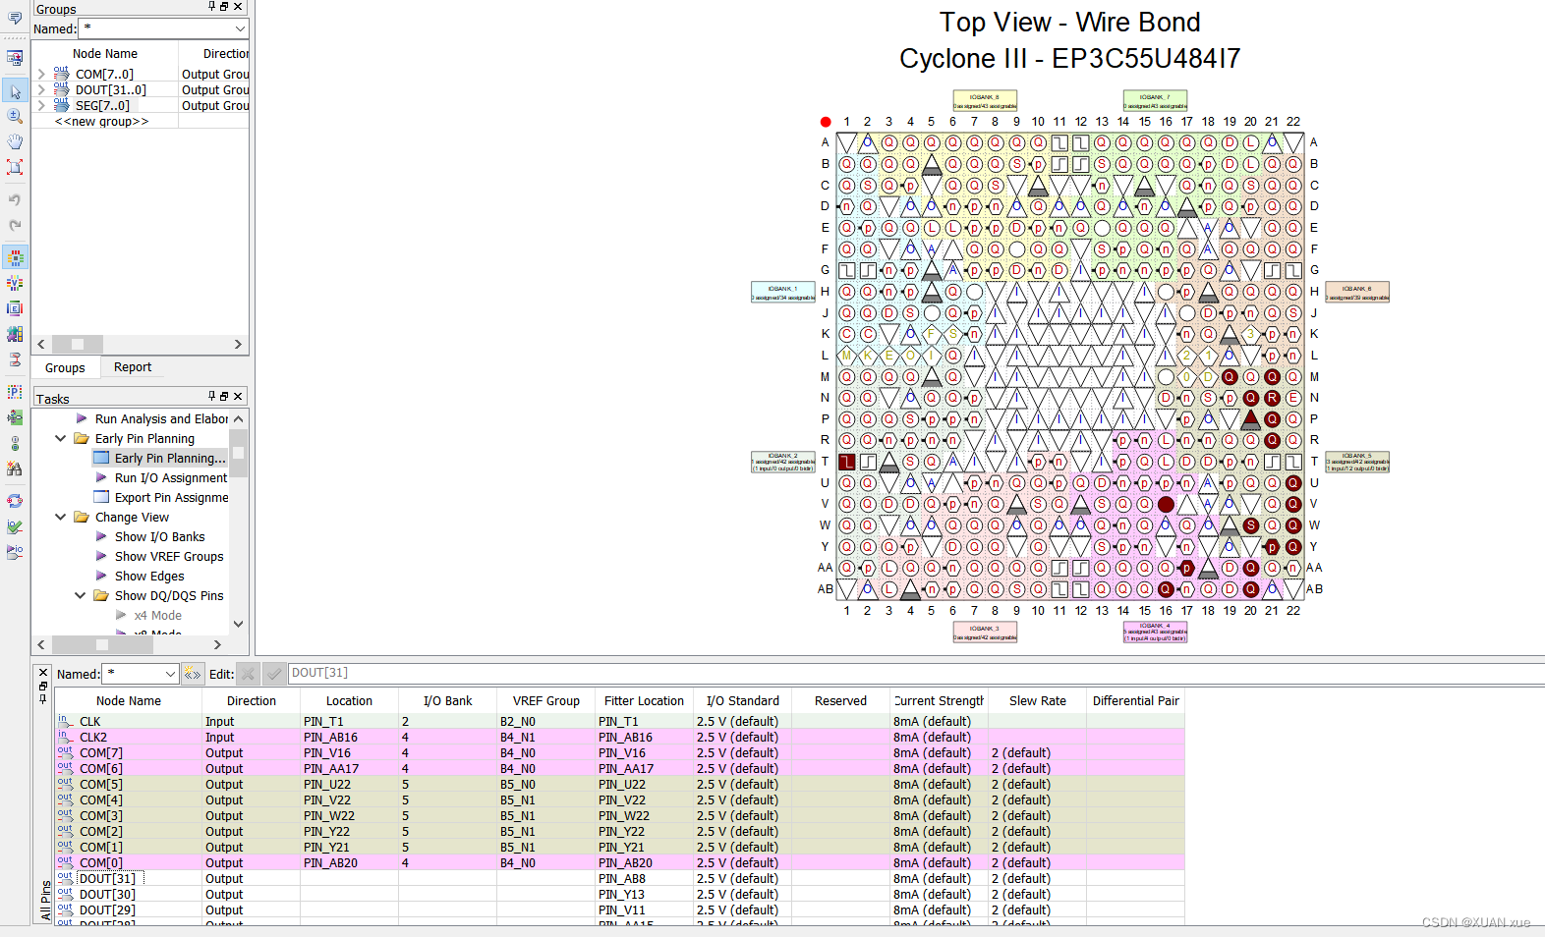1545x937 pixels.
Task: Expand the COM[7..0] group
Action: 41,74
